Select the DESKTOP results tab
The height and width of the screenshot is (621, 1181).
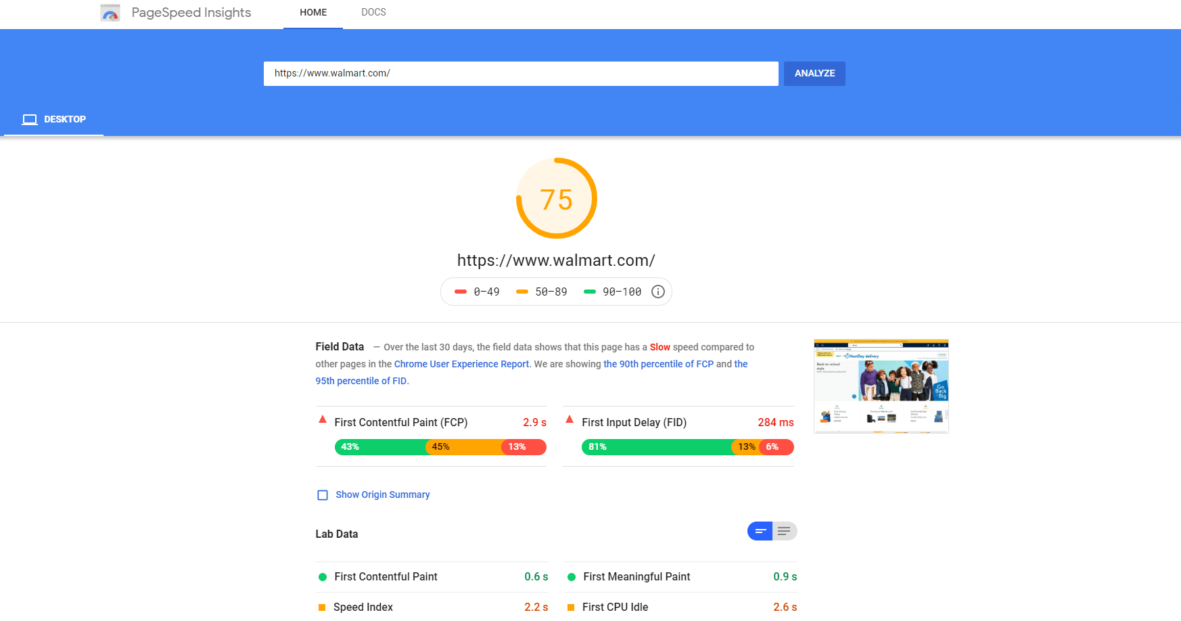[54, 120]
